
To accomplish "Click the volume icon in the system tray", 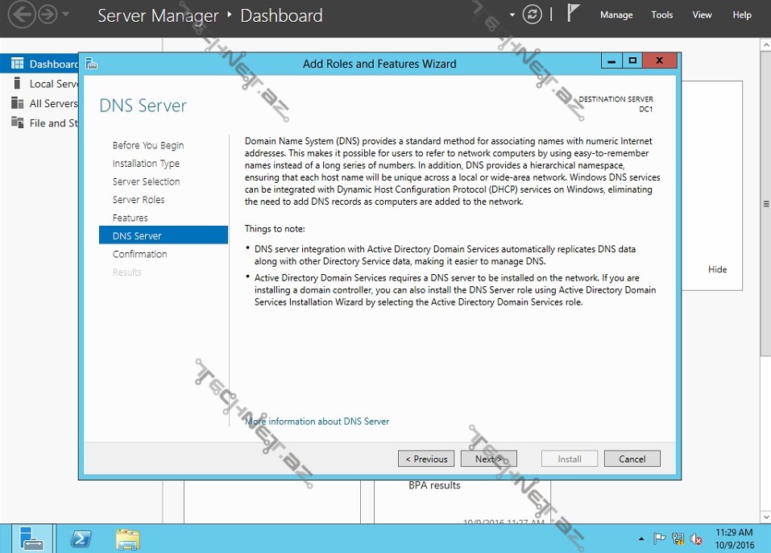I will [695, 538].
